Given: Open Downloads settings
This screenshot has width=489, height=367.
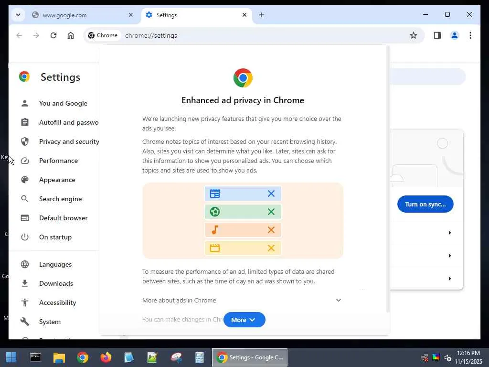Looking at the screenshot, I should coord(56,283).
